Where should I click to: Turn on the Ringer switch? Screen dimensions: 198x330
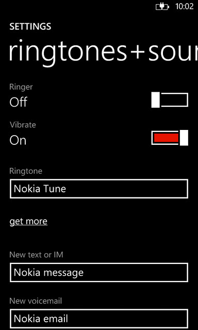(x=170, y=100)
